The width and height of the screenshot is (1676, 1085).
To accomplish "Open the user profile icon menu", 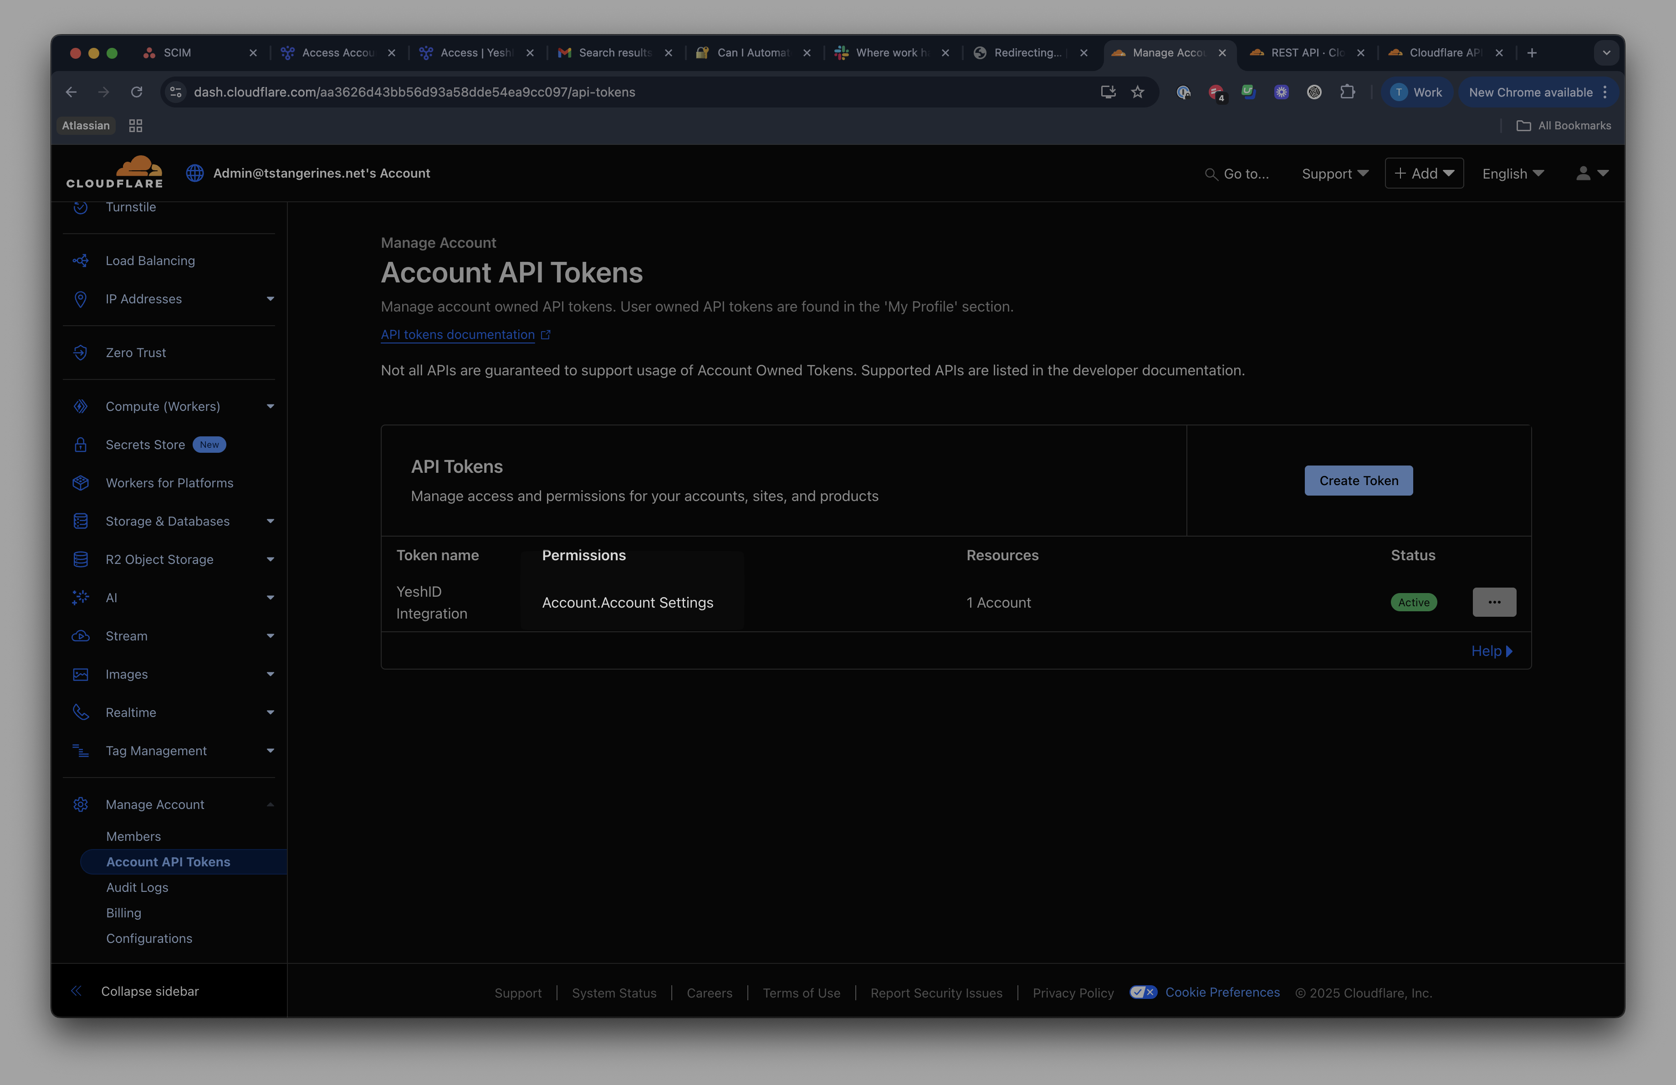I will pyautogui.click(x=1591, y=173).
